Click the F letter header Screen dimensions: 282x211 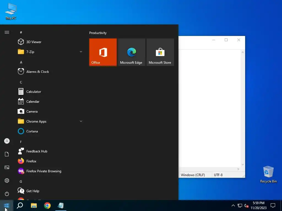click(x=21, y=142)
